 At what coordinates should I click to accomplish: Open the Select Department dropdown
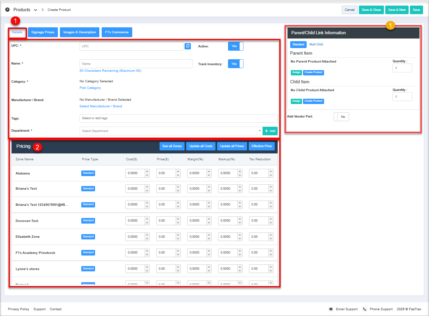pyautogui.click(x=171, y=131)
